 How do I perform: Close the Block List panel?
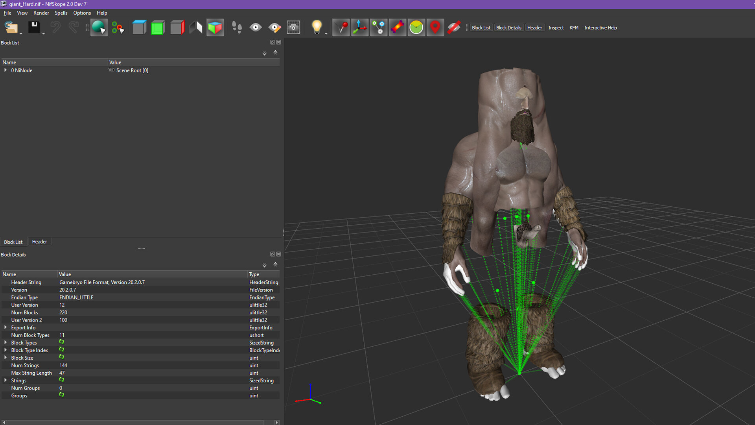tap(278, 42)
